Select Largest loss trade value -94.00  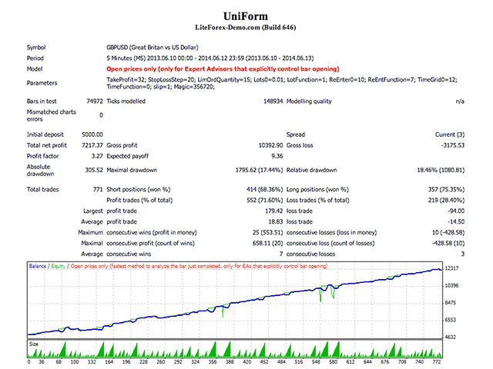456,211
